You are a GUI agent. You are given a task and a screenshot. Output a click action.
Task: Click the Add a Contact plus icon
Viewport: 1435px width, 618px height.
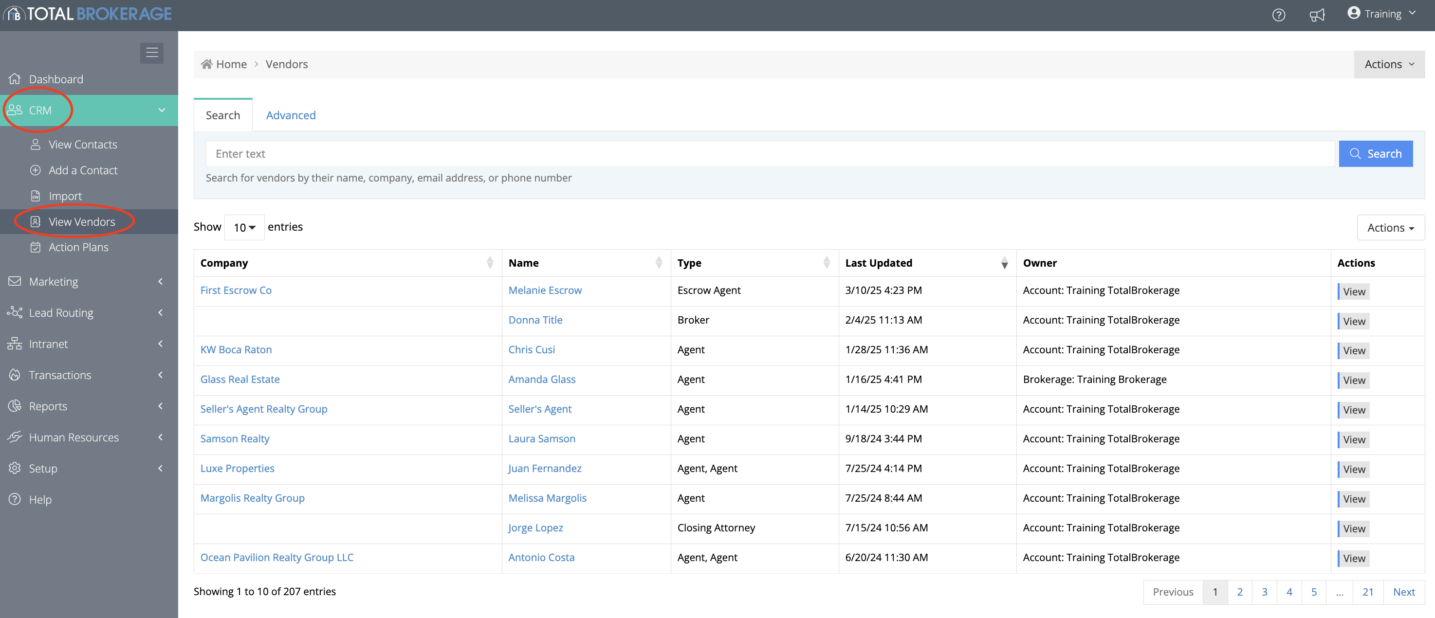click(36, 170)
